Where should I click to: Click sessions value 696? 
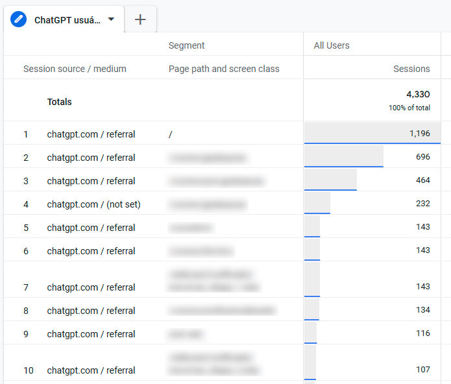423,156
